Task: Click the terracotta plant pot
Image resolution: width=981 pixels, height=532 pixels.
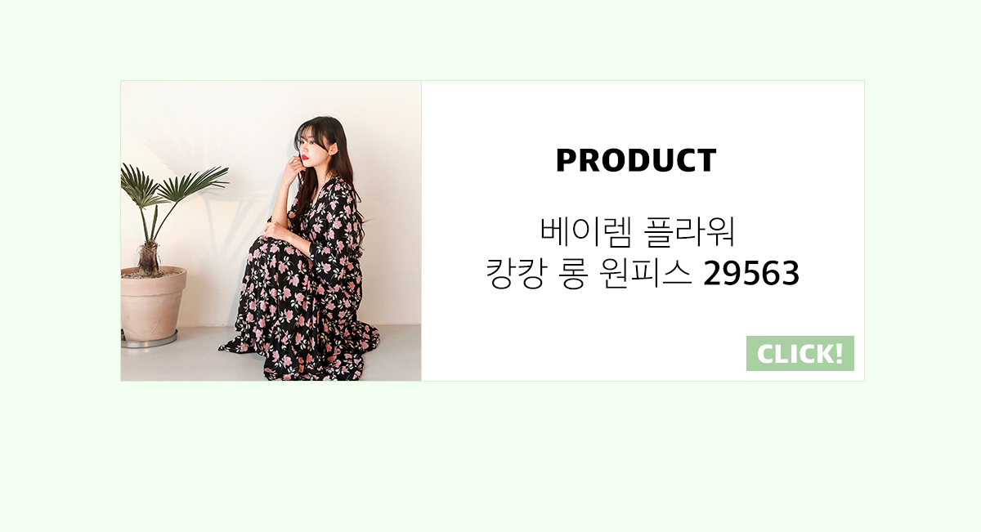Action: tap(153, 303)
